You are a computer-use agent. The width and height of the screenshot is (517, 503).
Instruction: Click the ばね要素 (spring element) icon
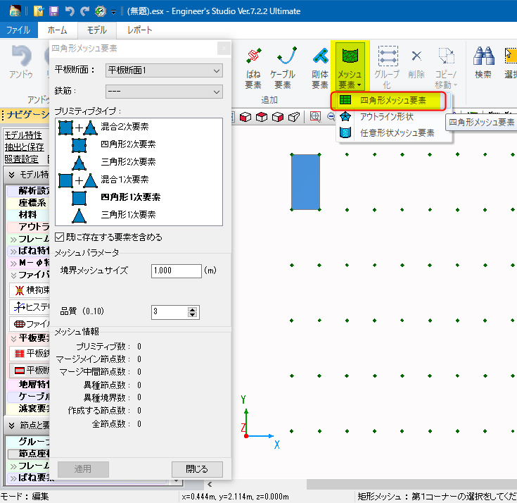tap(253, 68)
